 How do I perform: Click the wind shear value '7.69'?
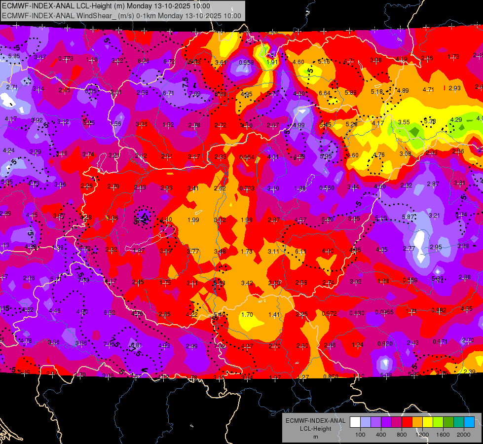point(195,93)
